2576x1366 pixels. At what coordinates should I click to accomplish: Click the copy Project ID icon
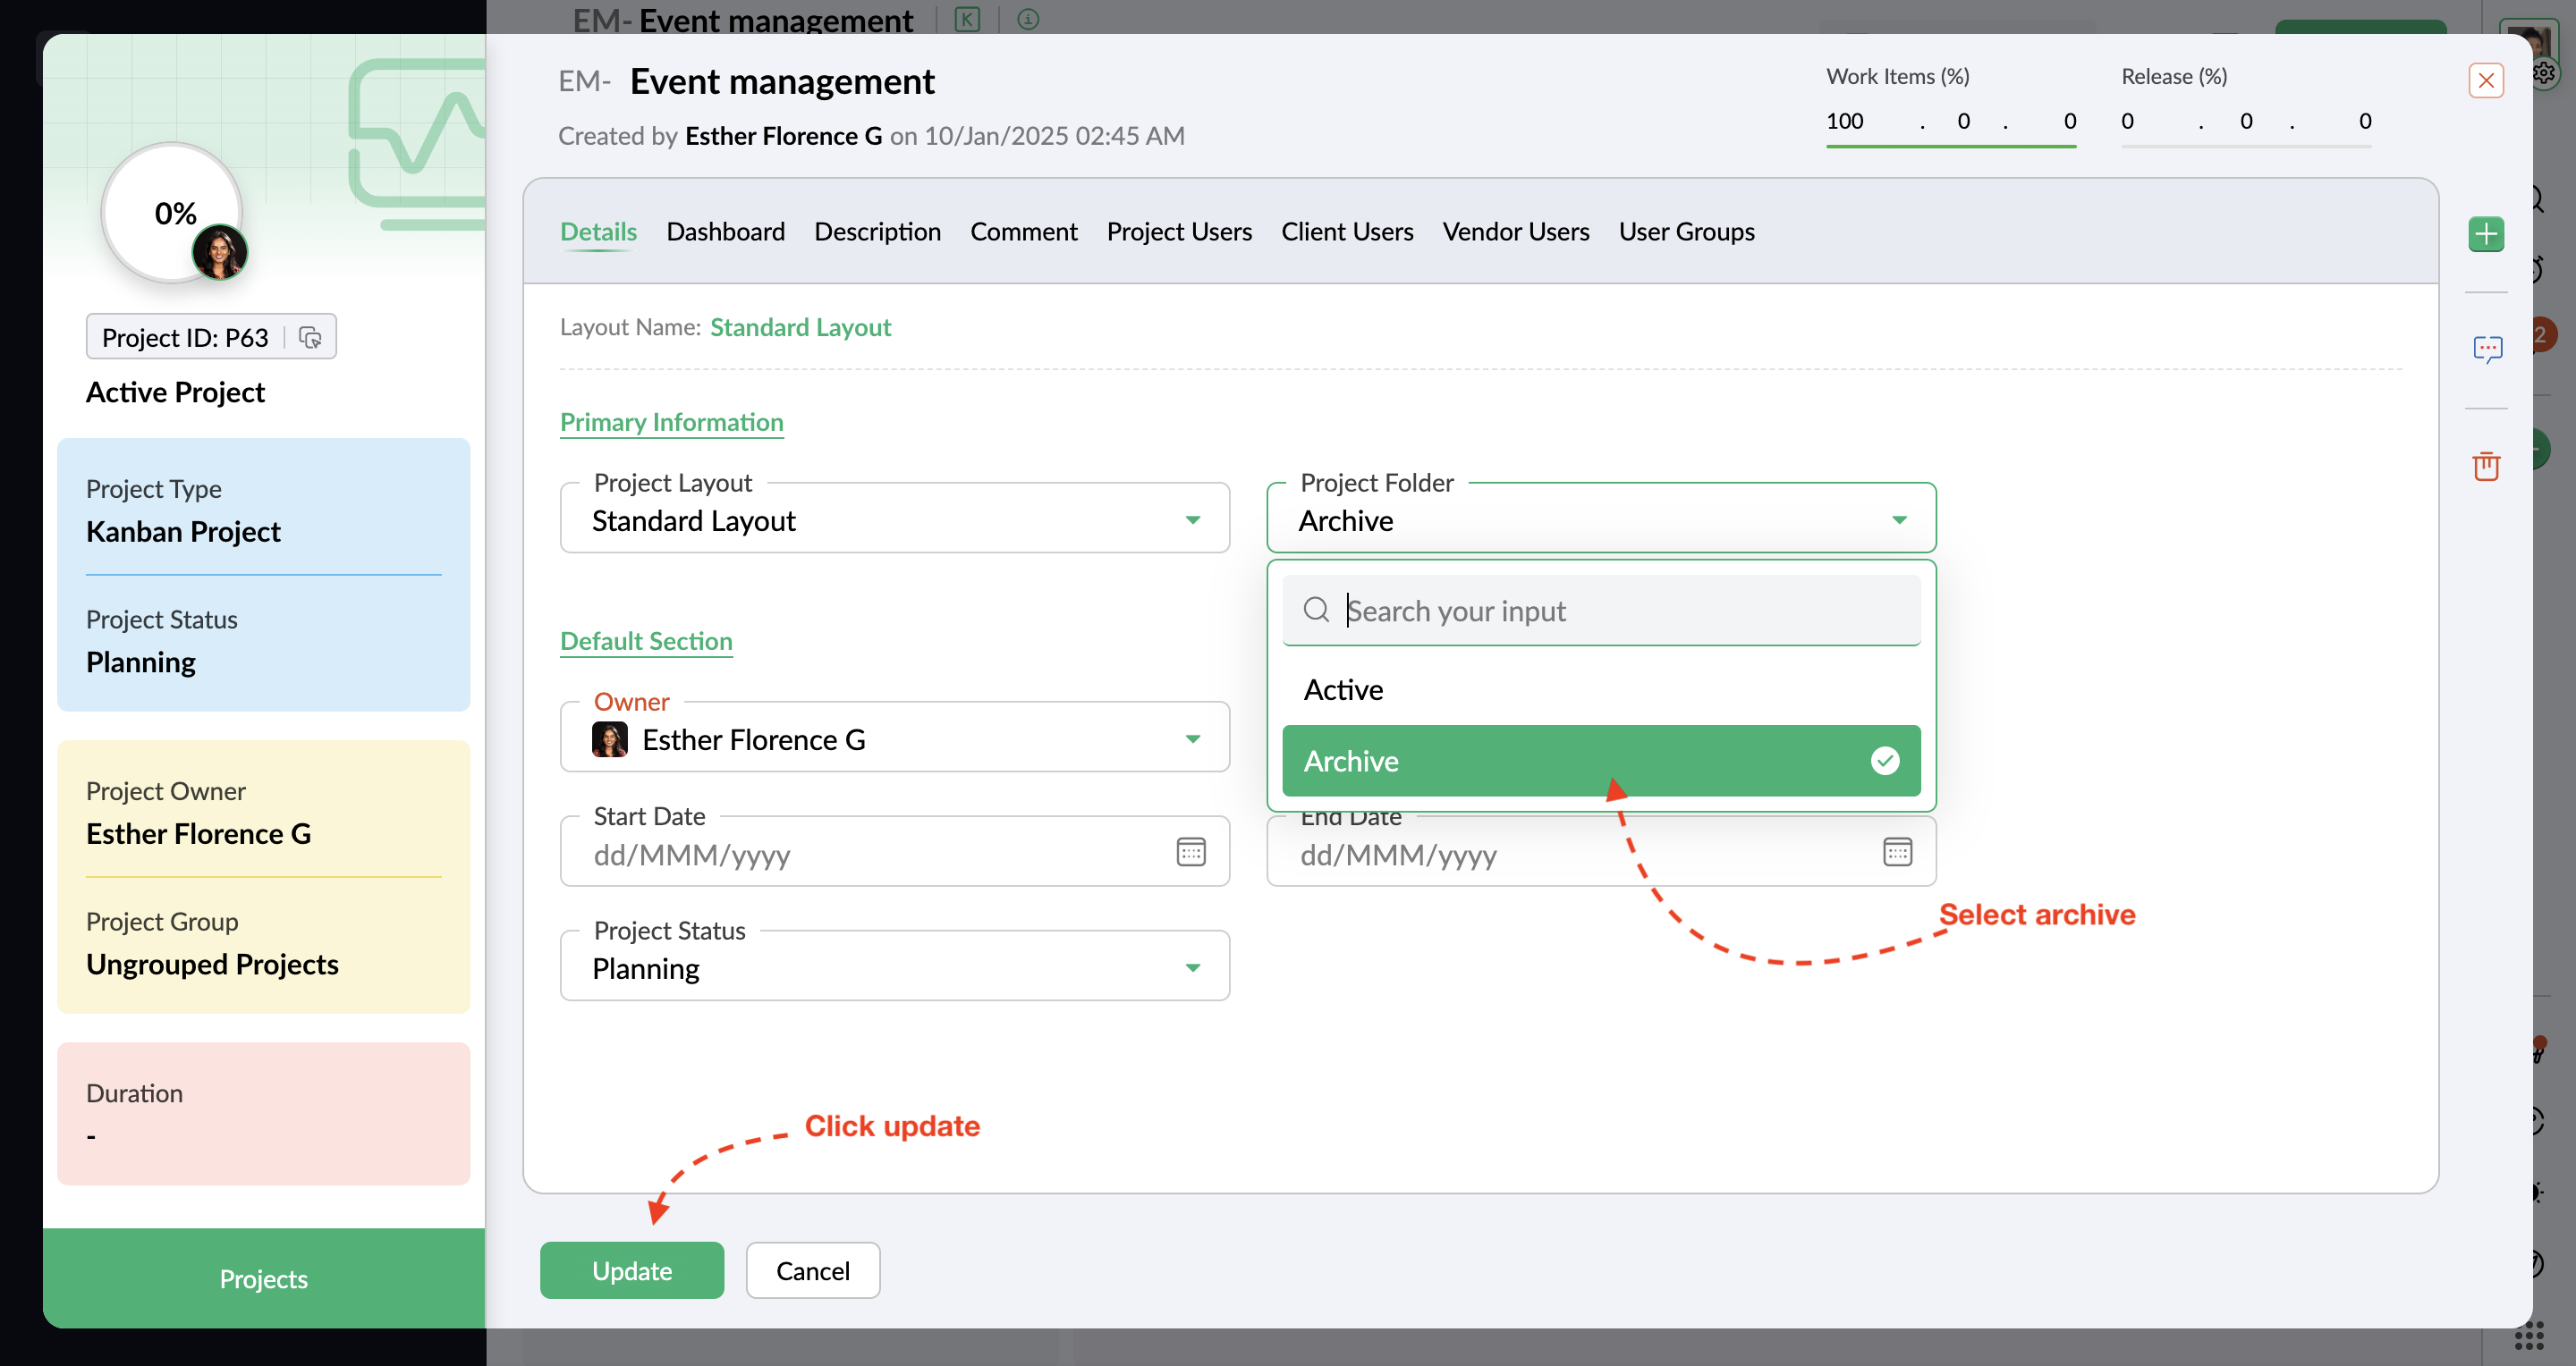(x=310, y=338)
